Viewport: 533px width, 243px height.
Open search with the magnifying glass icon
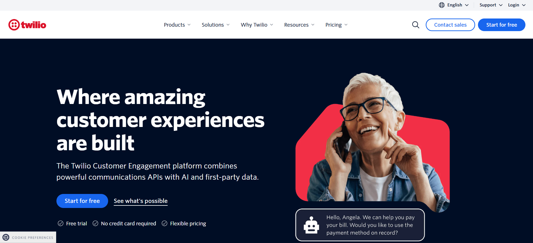coord(416,25)
